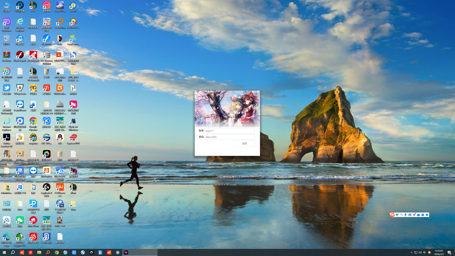Select the node file on desktop
The width and height of the screenshot is (455, 256).
click(20, 73)
